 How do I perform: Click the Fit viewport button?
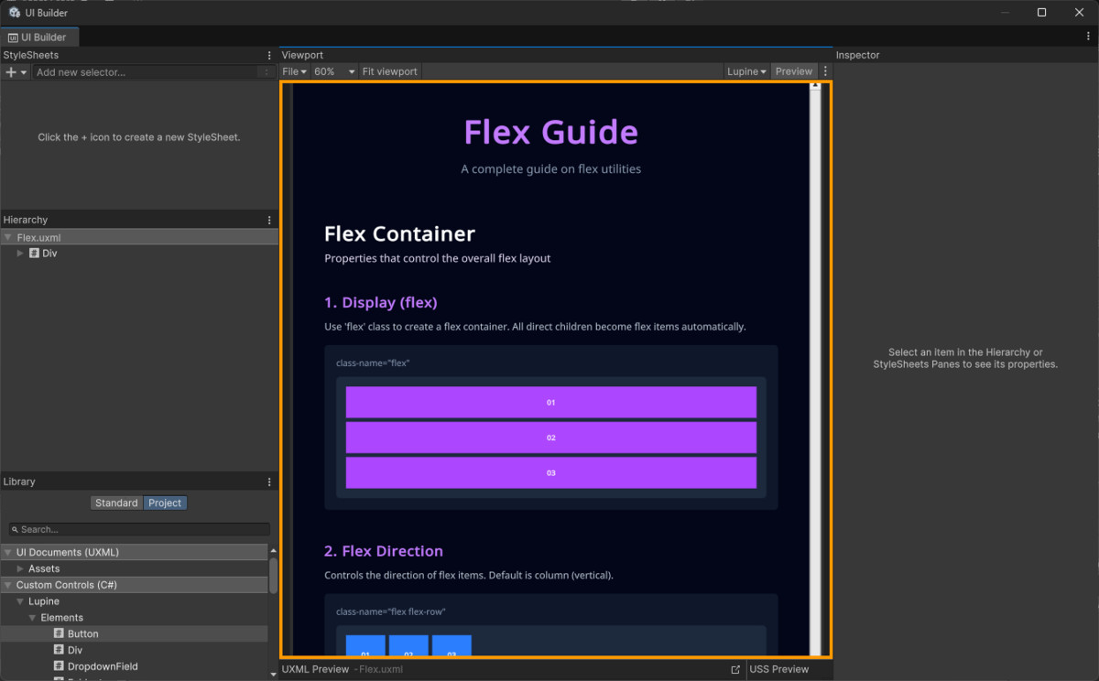point(389,70)
